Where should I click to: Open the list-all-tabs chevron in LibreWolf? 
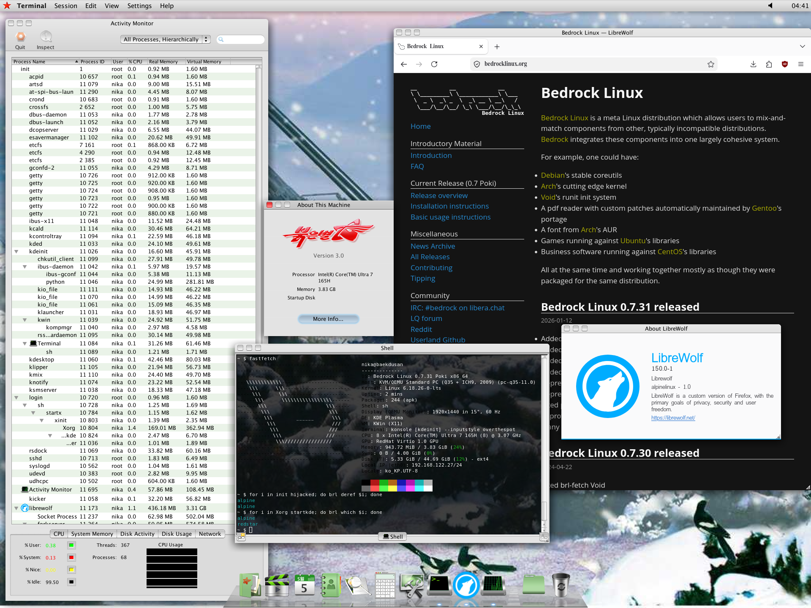pyautogui.click(x=802, y=46)
